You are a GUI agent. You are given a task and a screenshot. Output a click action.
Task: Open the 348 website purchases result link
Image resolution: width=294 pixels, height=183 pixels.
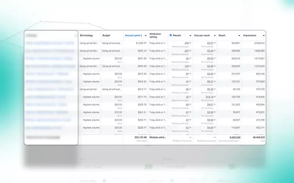(x=187, y=43)
